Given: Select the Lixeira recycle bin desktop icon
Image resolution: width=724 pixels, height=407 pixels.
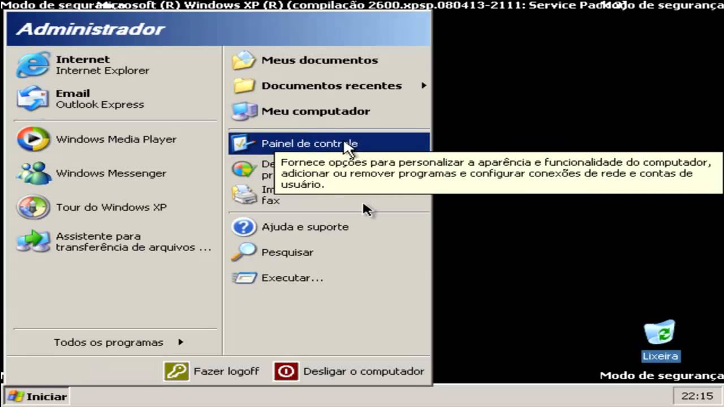Looking at the screenshot, I should pyautogui.click(x=660, y=333).
